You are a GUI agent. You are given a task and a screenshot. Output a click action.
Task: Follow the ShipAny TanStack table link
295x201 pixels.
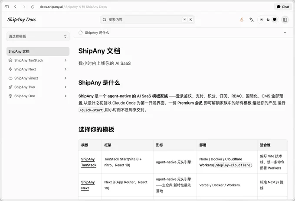pos(88,162)
